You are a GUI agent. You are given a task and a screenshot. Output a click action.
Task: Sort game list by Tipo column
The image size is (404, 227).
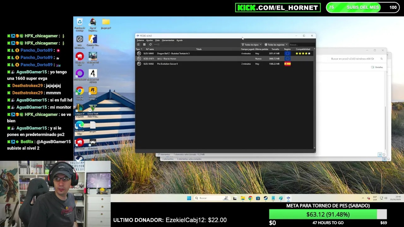(138, 49)
